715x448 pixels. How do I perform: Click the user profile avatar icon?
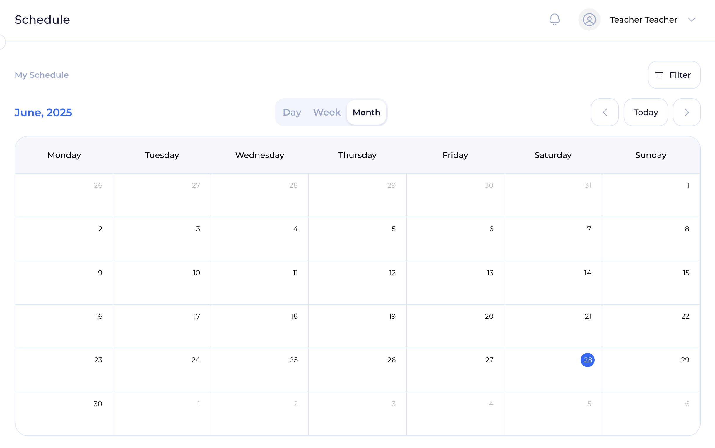(589, 20)
